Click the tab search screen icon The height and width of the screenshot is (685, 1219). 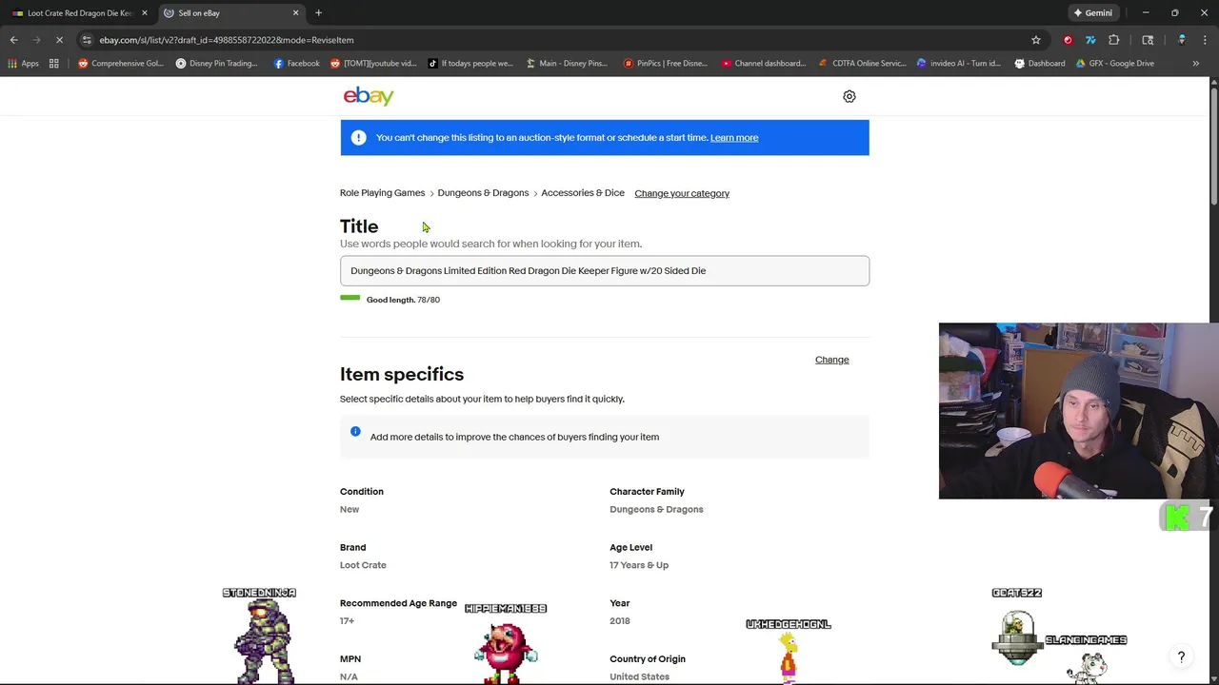click(x=1148, y=40)
